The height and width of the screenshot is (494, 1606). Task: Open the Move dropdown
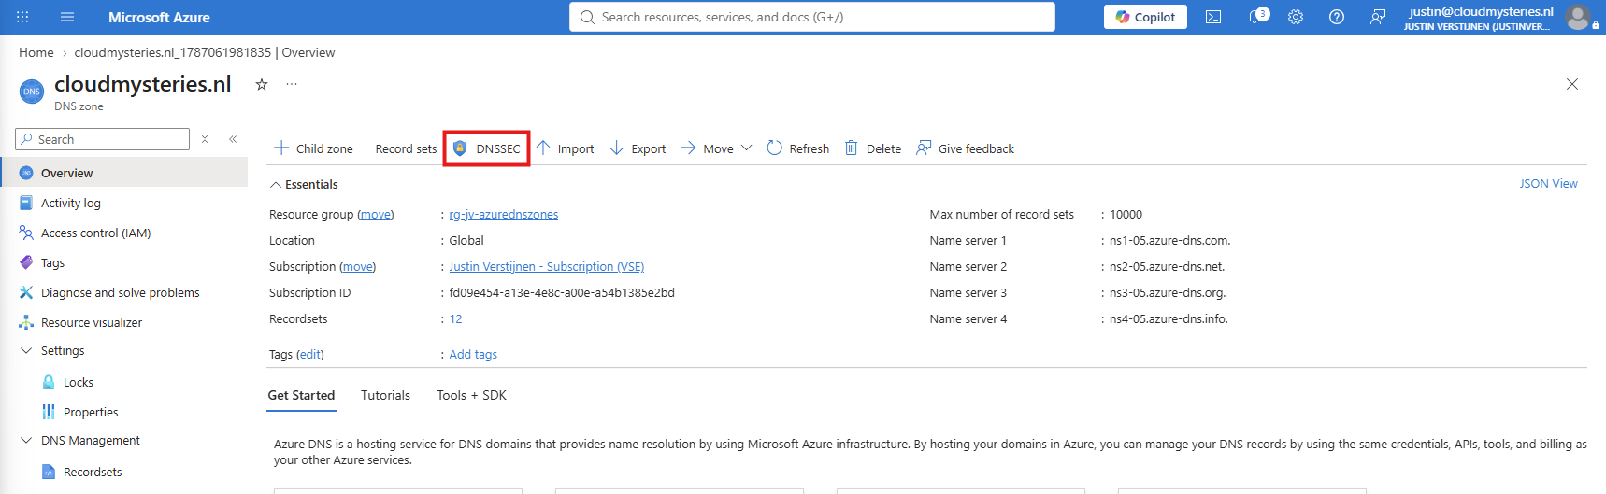pos(716,148)
